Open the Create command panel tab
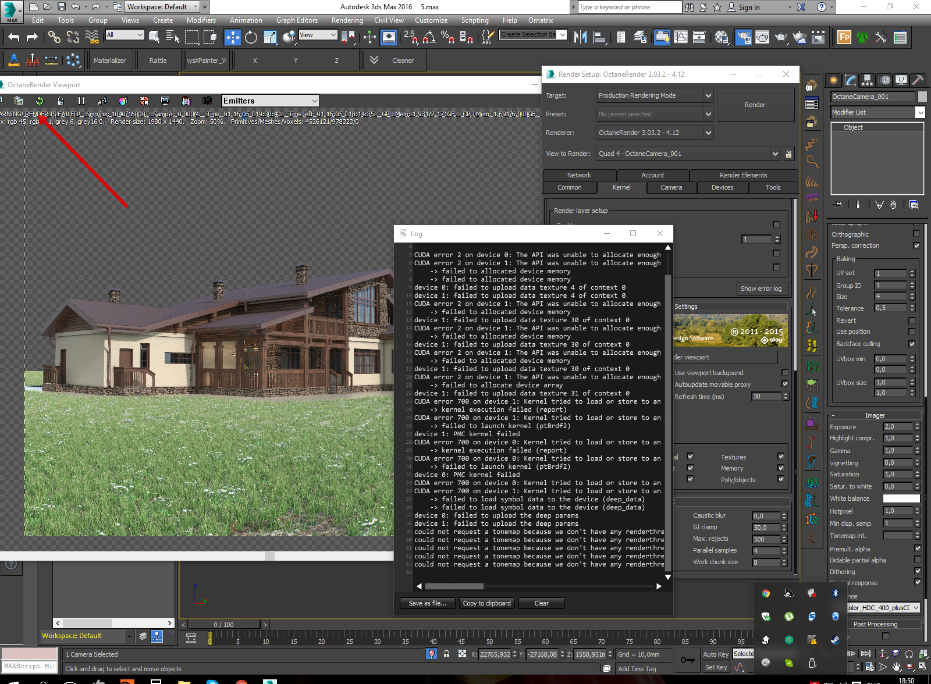Screen dimensions: 931x684 tap(834, 80)
